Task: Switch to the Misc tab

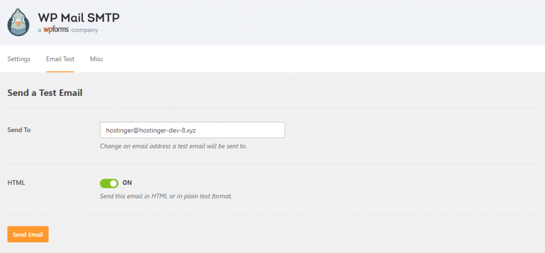Action: point(97,59)
